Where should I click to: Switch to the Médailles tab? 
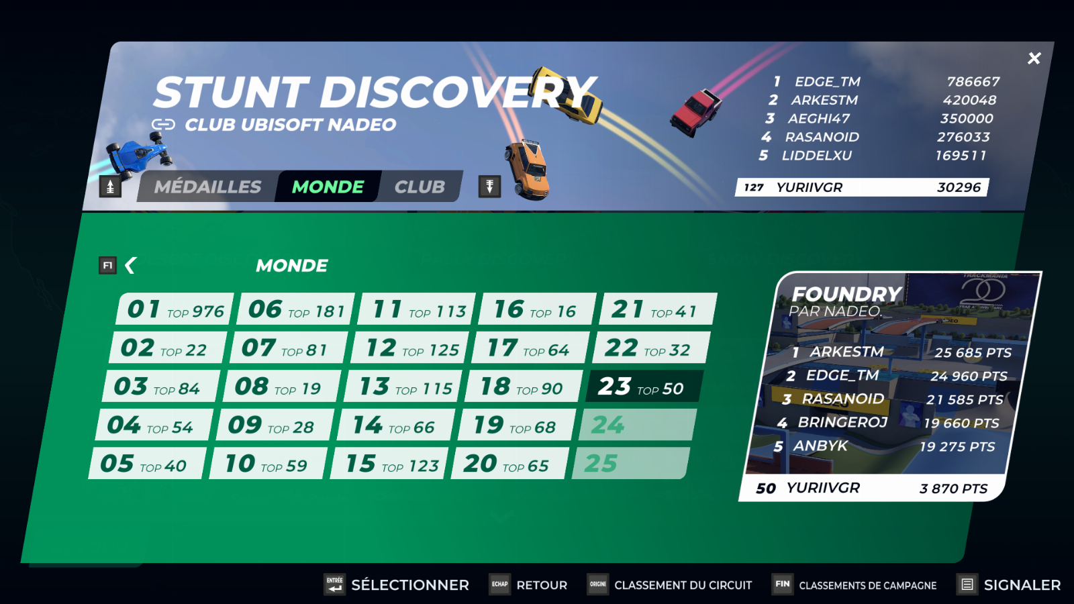(207, 187)
